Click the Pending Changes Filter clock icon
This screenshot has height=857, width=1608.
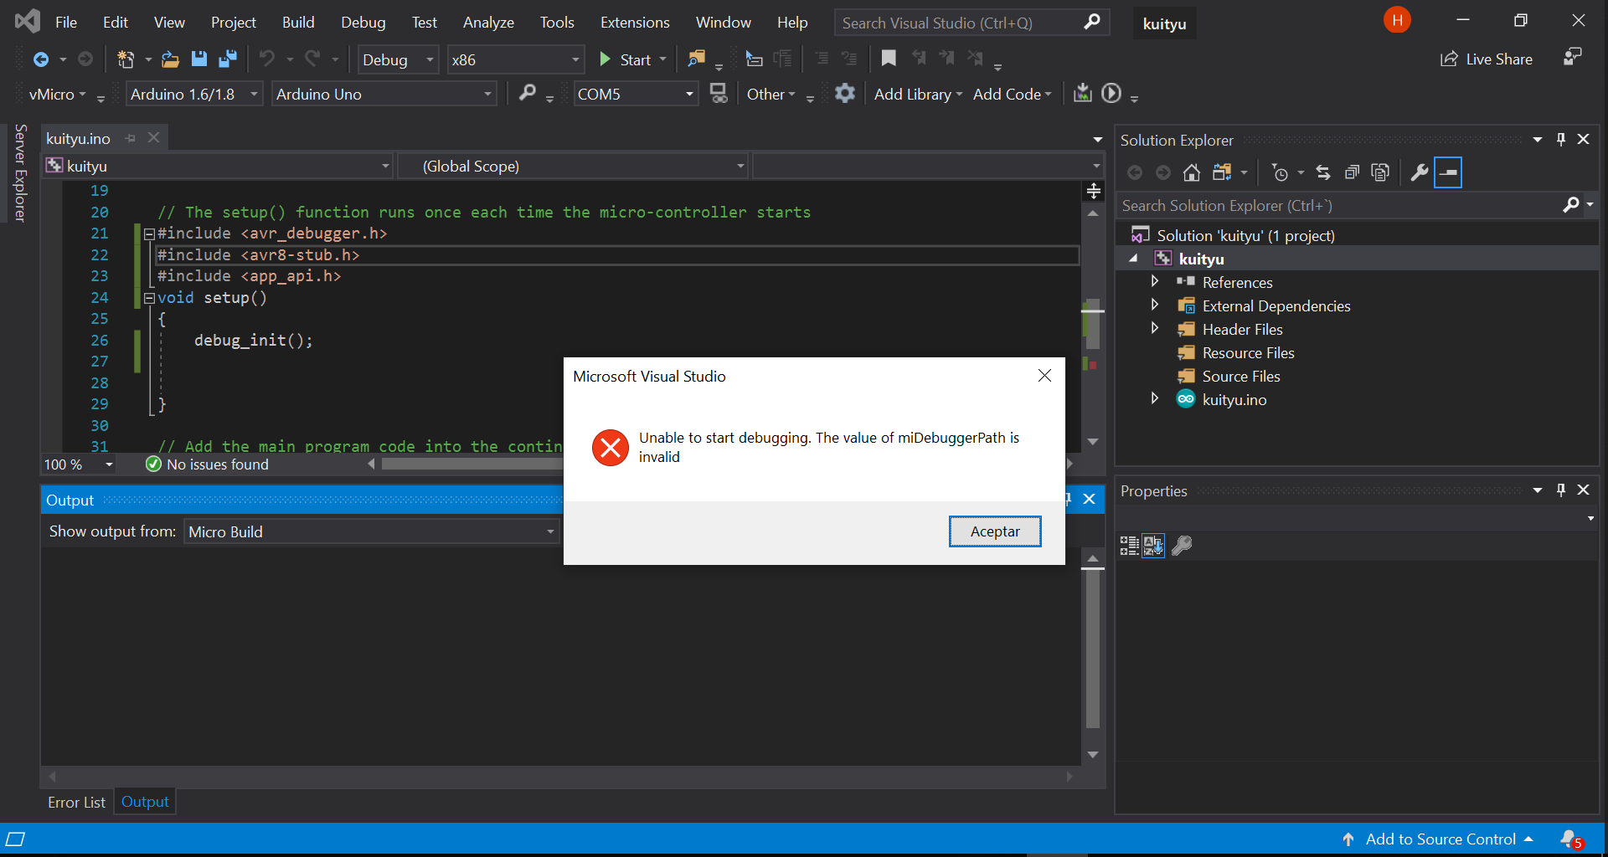click(x=1280, y=172)
